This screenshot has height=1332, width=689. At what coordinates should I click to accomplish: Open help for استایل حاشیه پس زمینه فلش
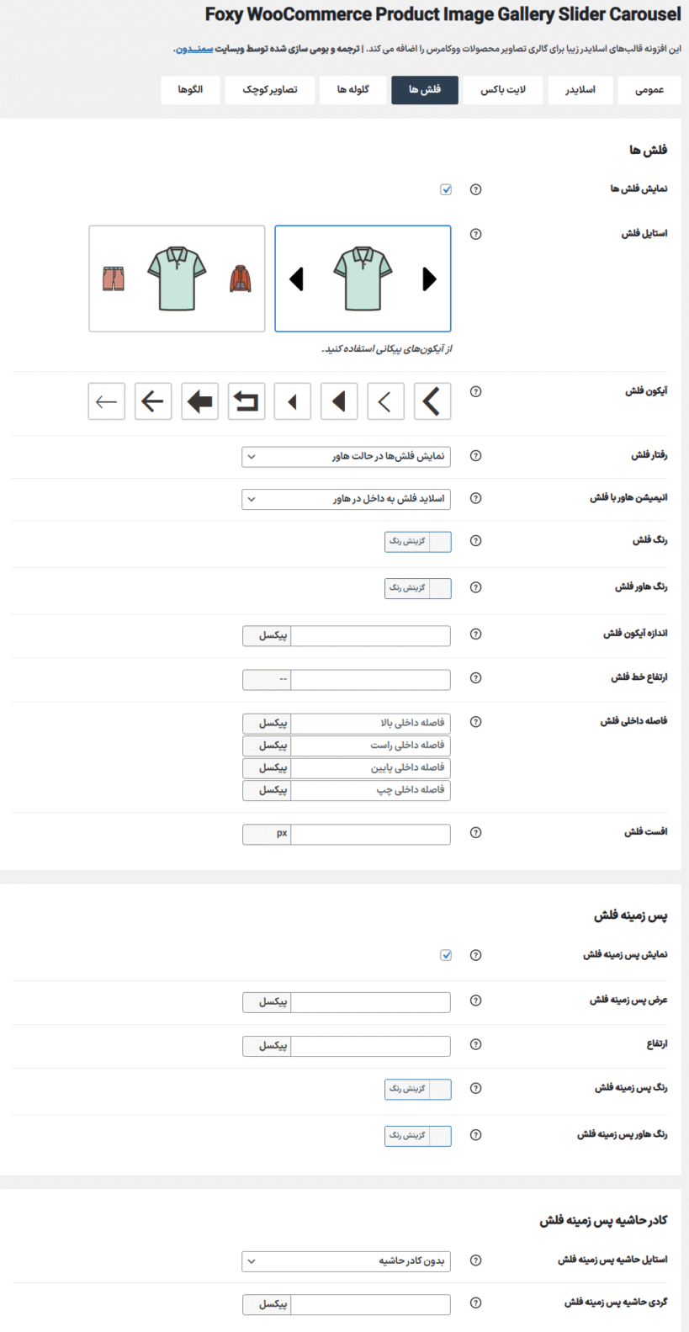coord(475,1260)
